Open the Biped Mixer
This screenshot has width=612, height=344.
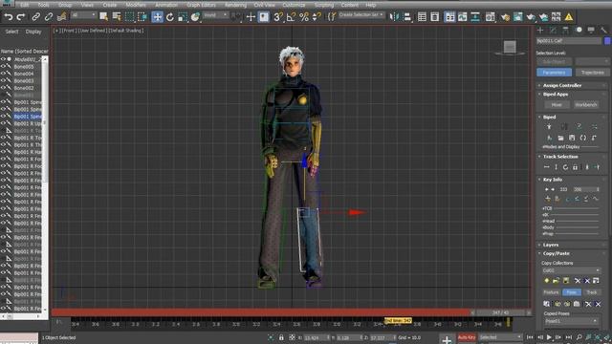pyautogui.click(x=557, y=104)
